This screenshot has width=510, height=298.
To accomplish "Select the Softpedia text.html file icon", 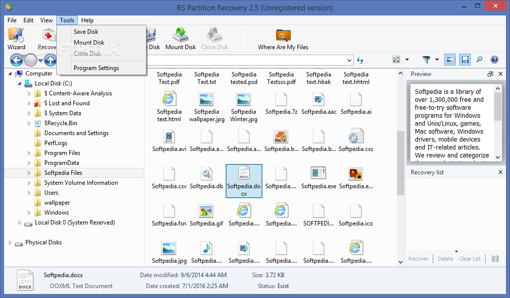I will pos(169,99).
